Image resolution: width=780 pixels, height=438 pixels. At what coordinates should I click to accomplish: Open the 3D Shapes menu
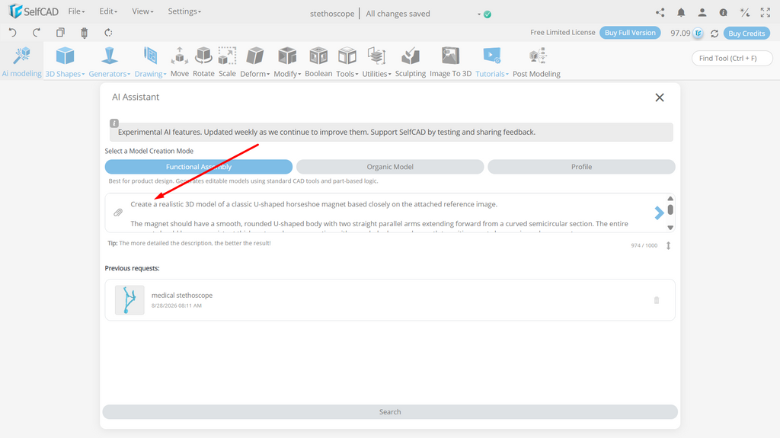click(x=65, y=62)
